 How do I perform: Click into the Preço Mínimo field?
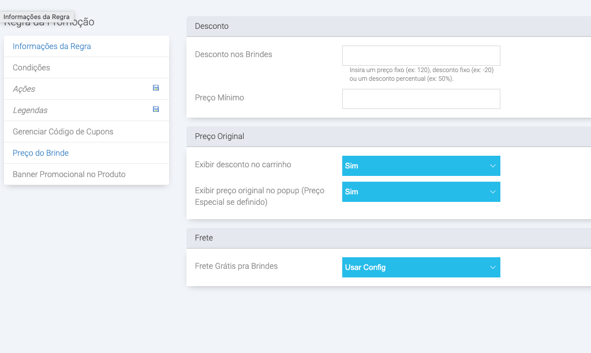click(x=421, y=99)
